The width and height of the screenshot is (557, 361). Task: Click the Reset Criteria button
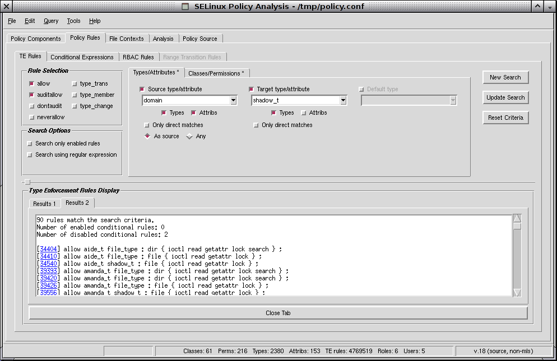(x=505, y=118)
